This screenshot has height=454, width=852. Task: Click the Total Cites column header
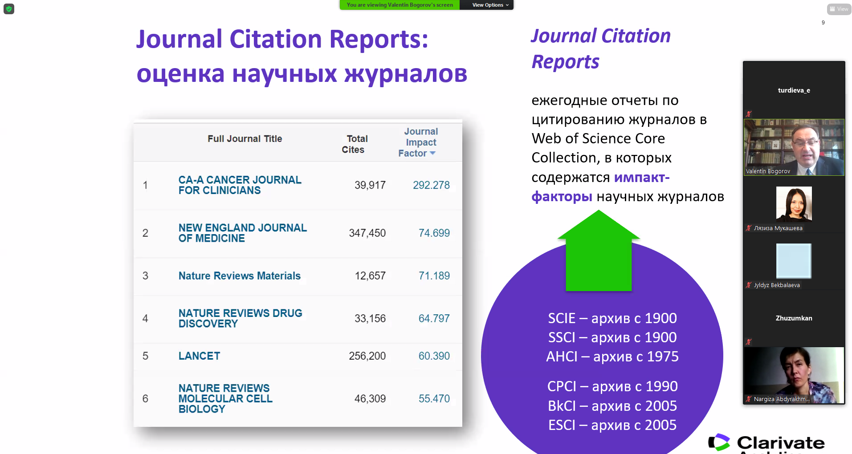click(355, 144)
